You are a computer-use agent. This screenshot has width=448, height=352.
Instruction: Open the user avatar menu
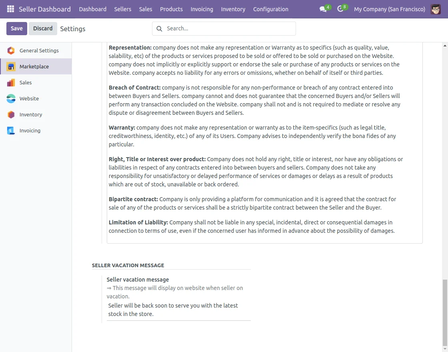(x=436, y=9)
